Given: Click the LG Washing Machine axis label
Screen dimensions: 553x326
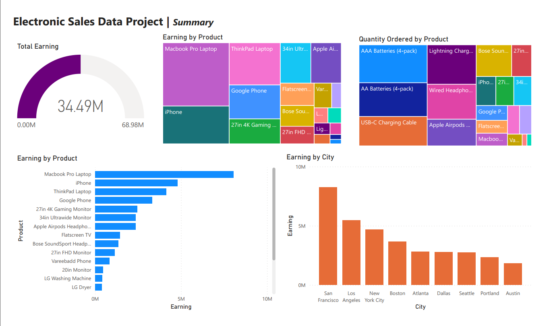Looking at the screenshot, I should tap(68, 279).
